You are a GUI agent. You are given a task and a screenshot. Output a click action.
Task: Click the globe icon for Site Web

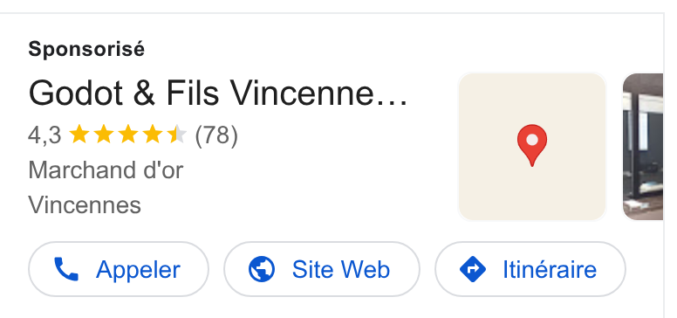262,269
